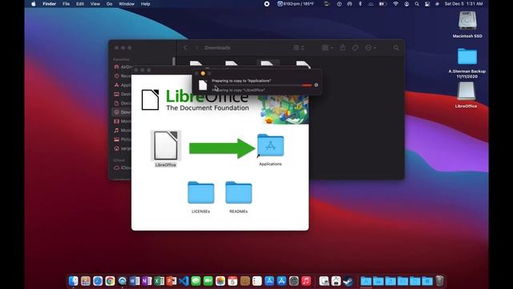Select Music in the Finder sidebar
This screenshot has height=289, width=513.
(123, 130)
